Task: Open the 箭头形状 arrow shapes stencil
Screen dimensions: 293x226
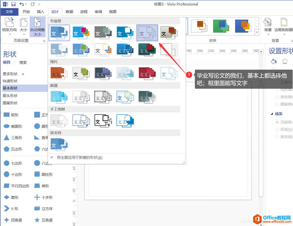Action: 10,96
